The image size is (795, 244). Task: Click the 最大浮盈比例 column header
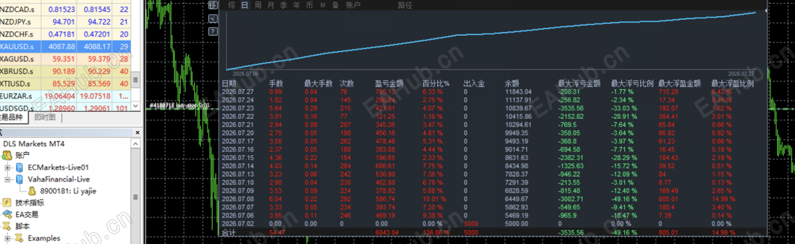(x=732, y=84)
